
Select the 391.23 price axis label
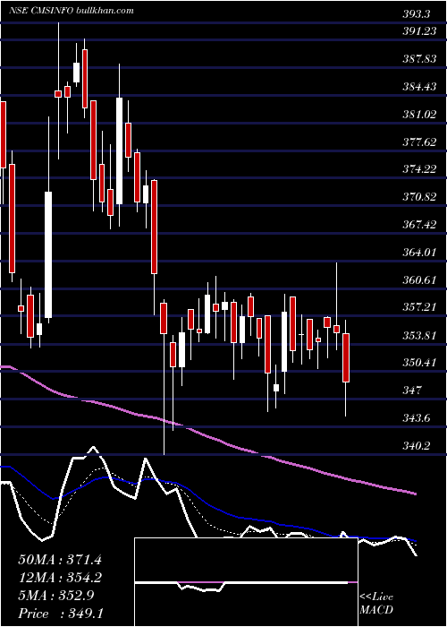419,33
